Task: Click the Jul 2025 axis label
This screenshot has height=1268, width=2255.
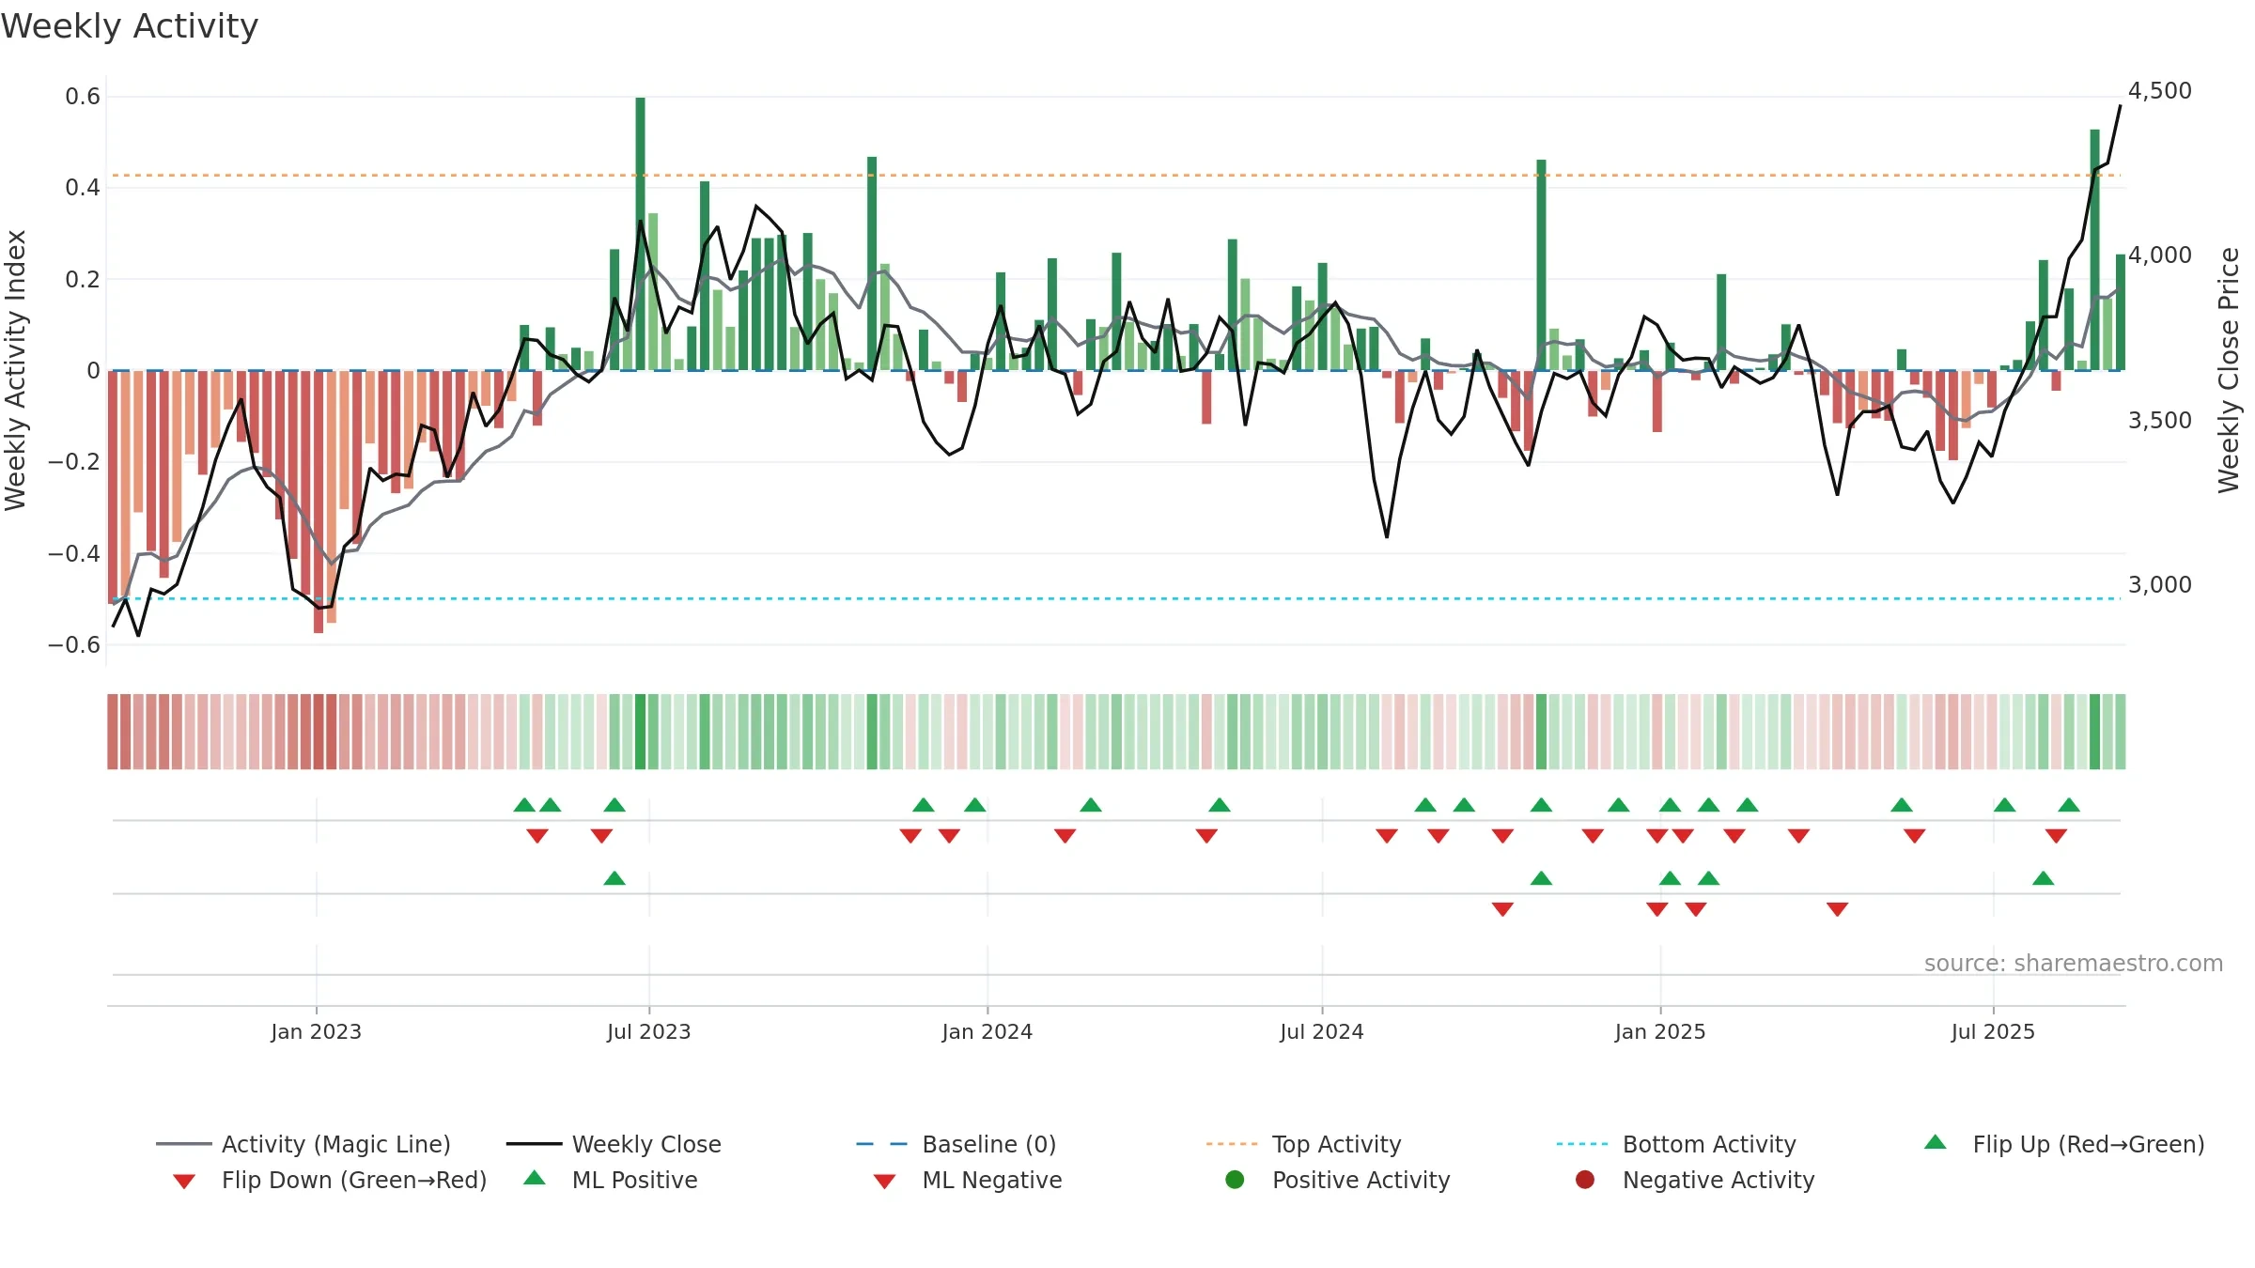Action: (1993, 1031)
